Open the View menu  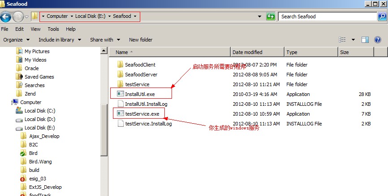35,29
